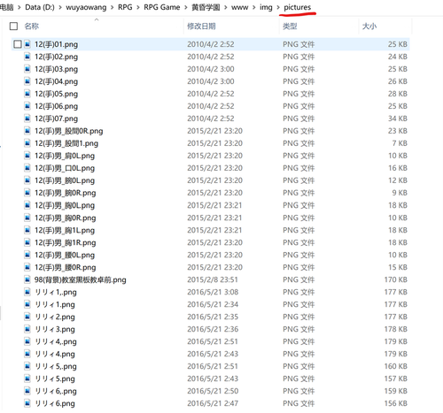Open the chevron between img and pictures
The width and height of the screenshot is (443, 413).
(278, 7)
